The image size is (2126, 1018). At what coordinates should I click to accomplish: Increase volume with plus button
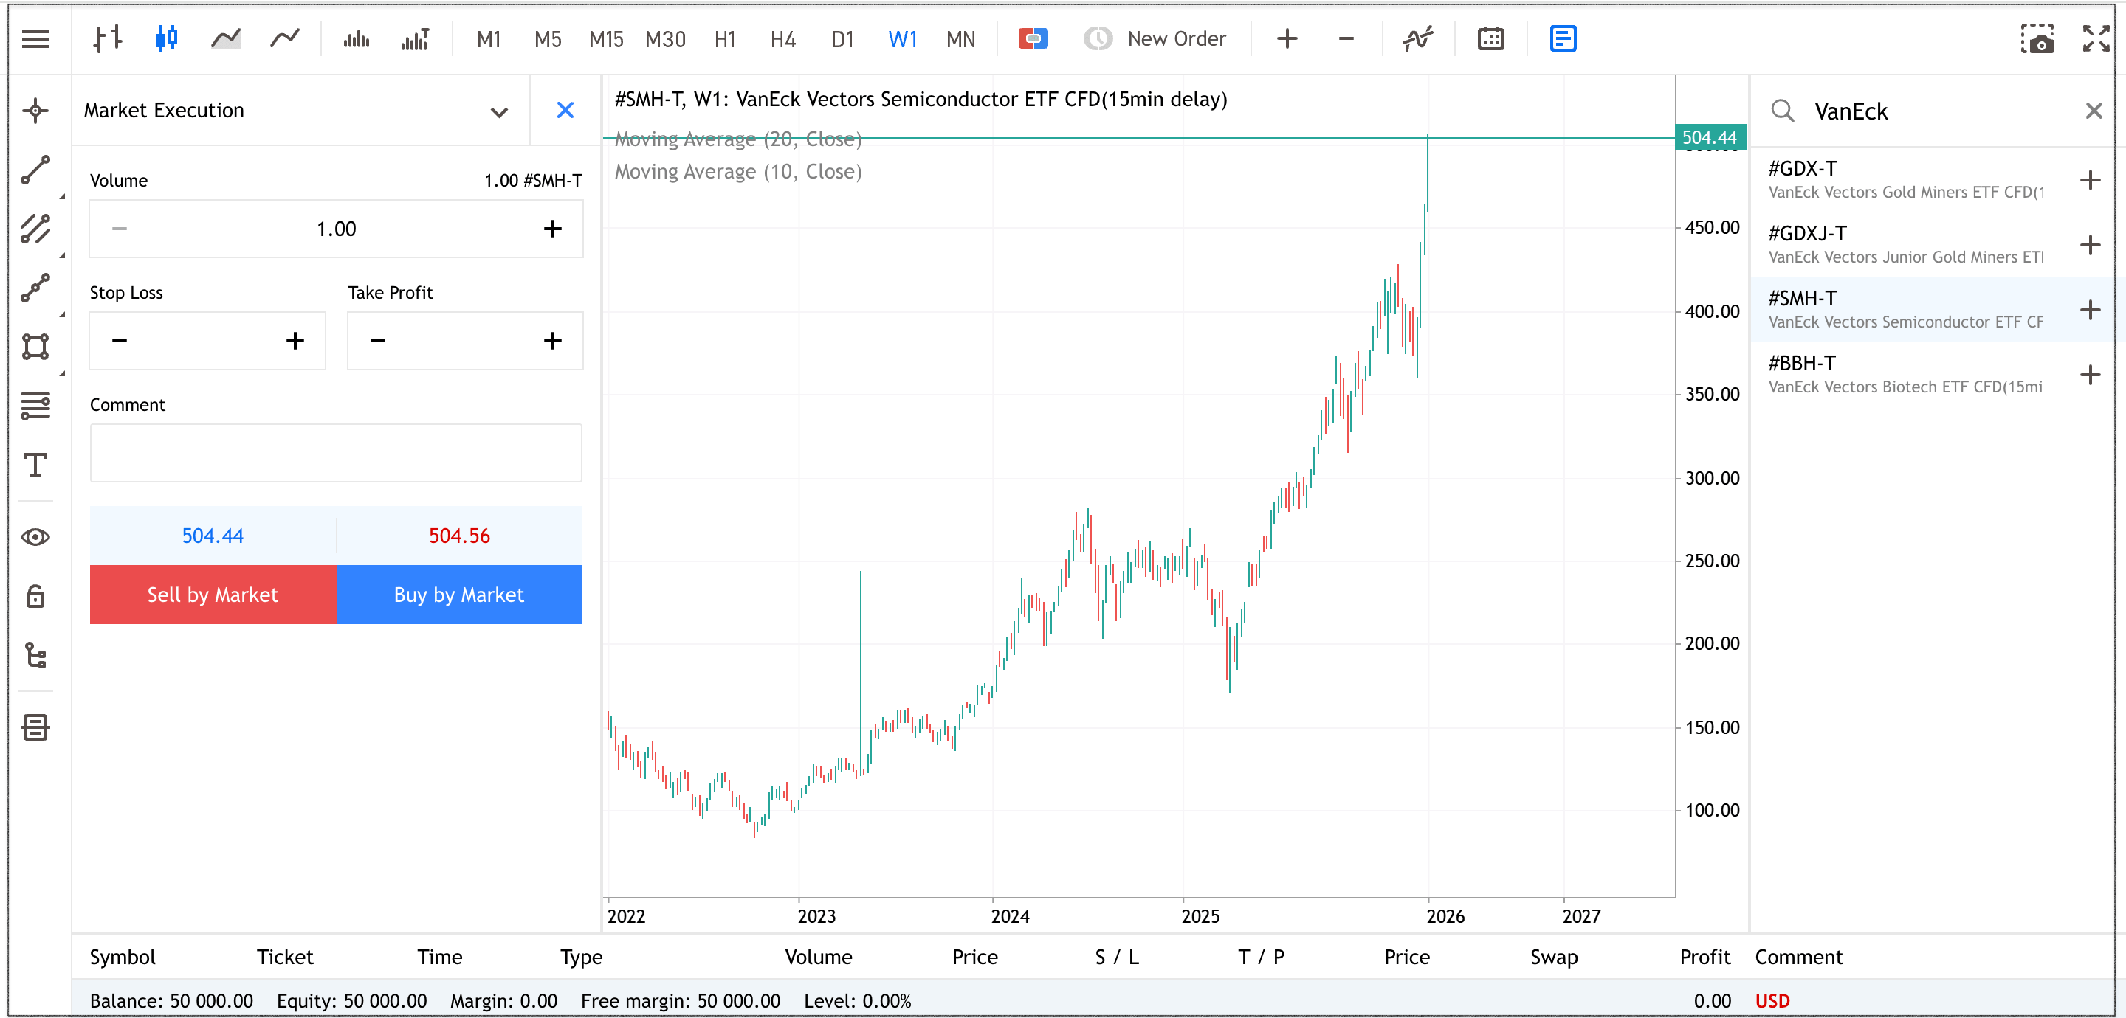(x=552, y=229)
